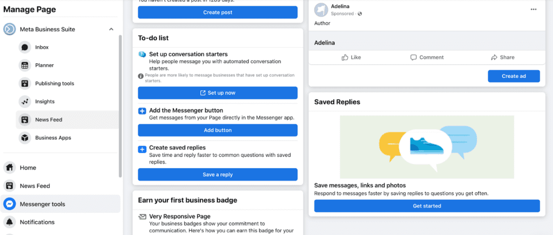Click the Planner menu label
The width and height of the screenshot is (553, 235).
44,65
